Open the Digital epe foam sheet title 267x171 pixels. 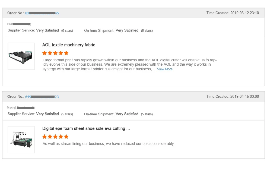pos(86,128)
